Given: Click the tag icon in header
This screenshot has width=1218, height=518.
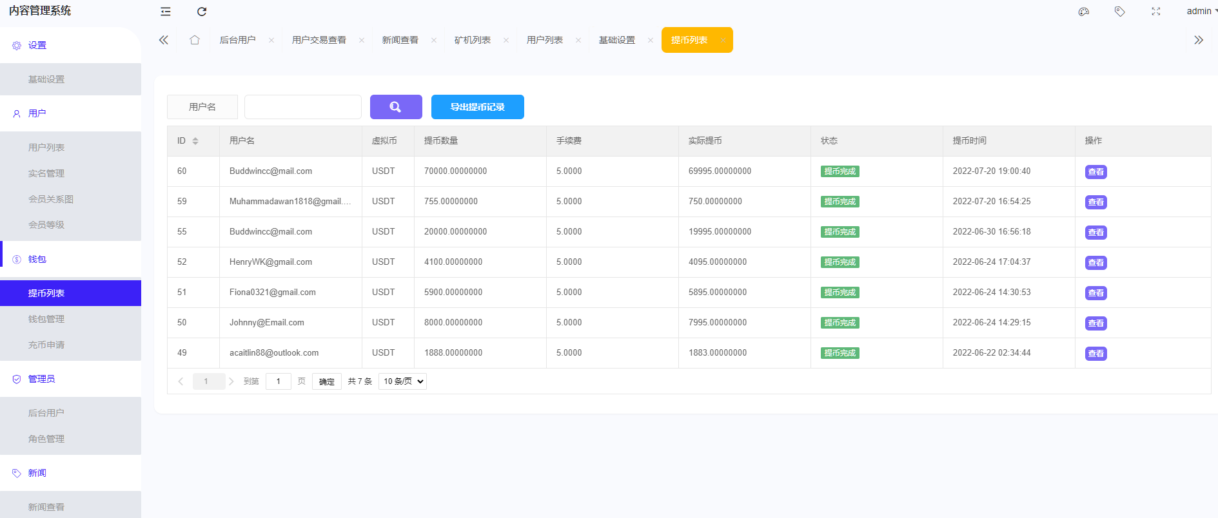Looking at the screenshot, I should point(1120,12).
